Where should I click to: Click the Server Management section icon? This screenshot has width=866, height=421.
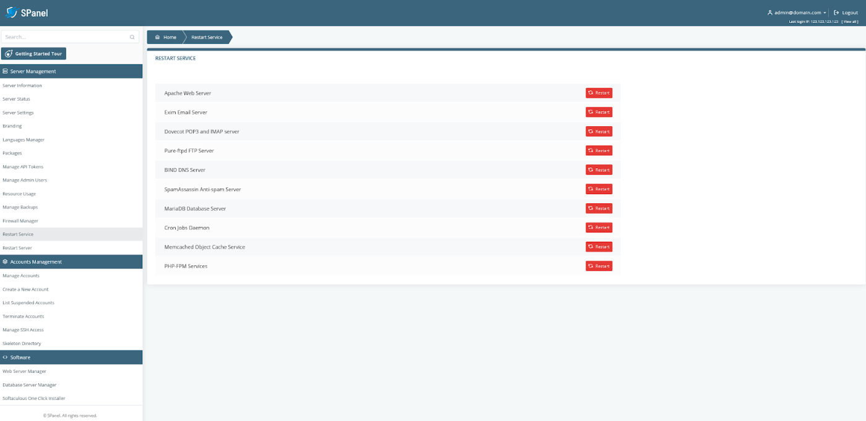6,71
